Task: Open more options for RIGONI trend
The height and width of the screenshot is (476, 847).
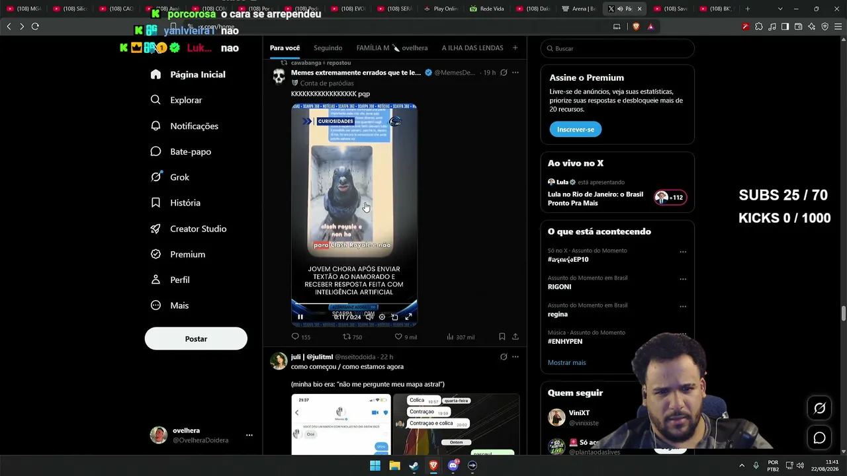Action: (x=683, y=279)
